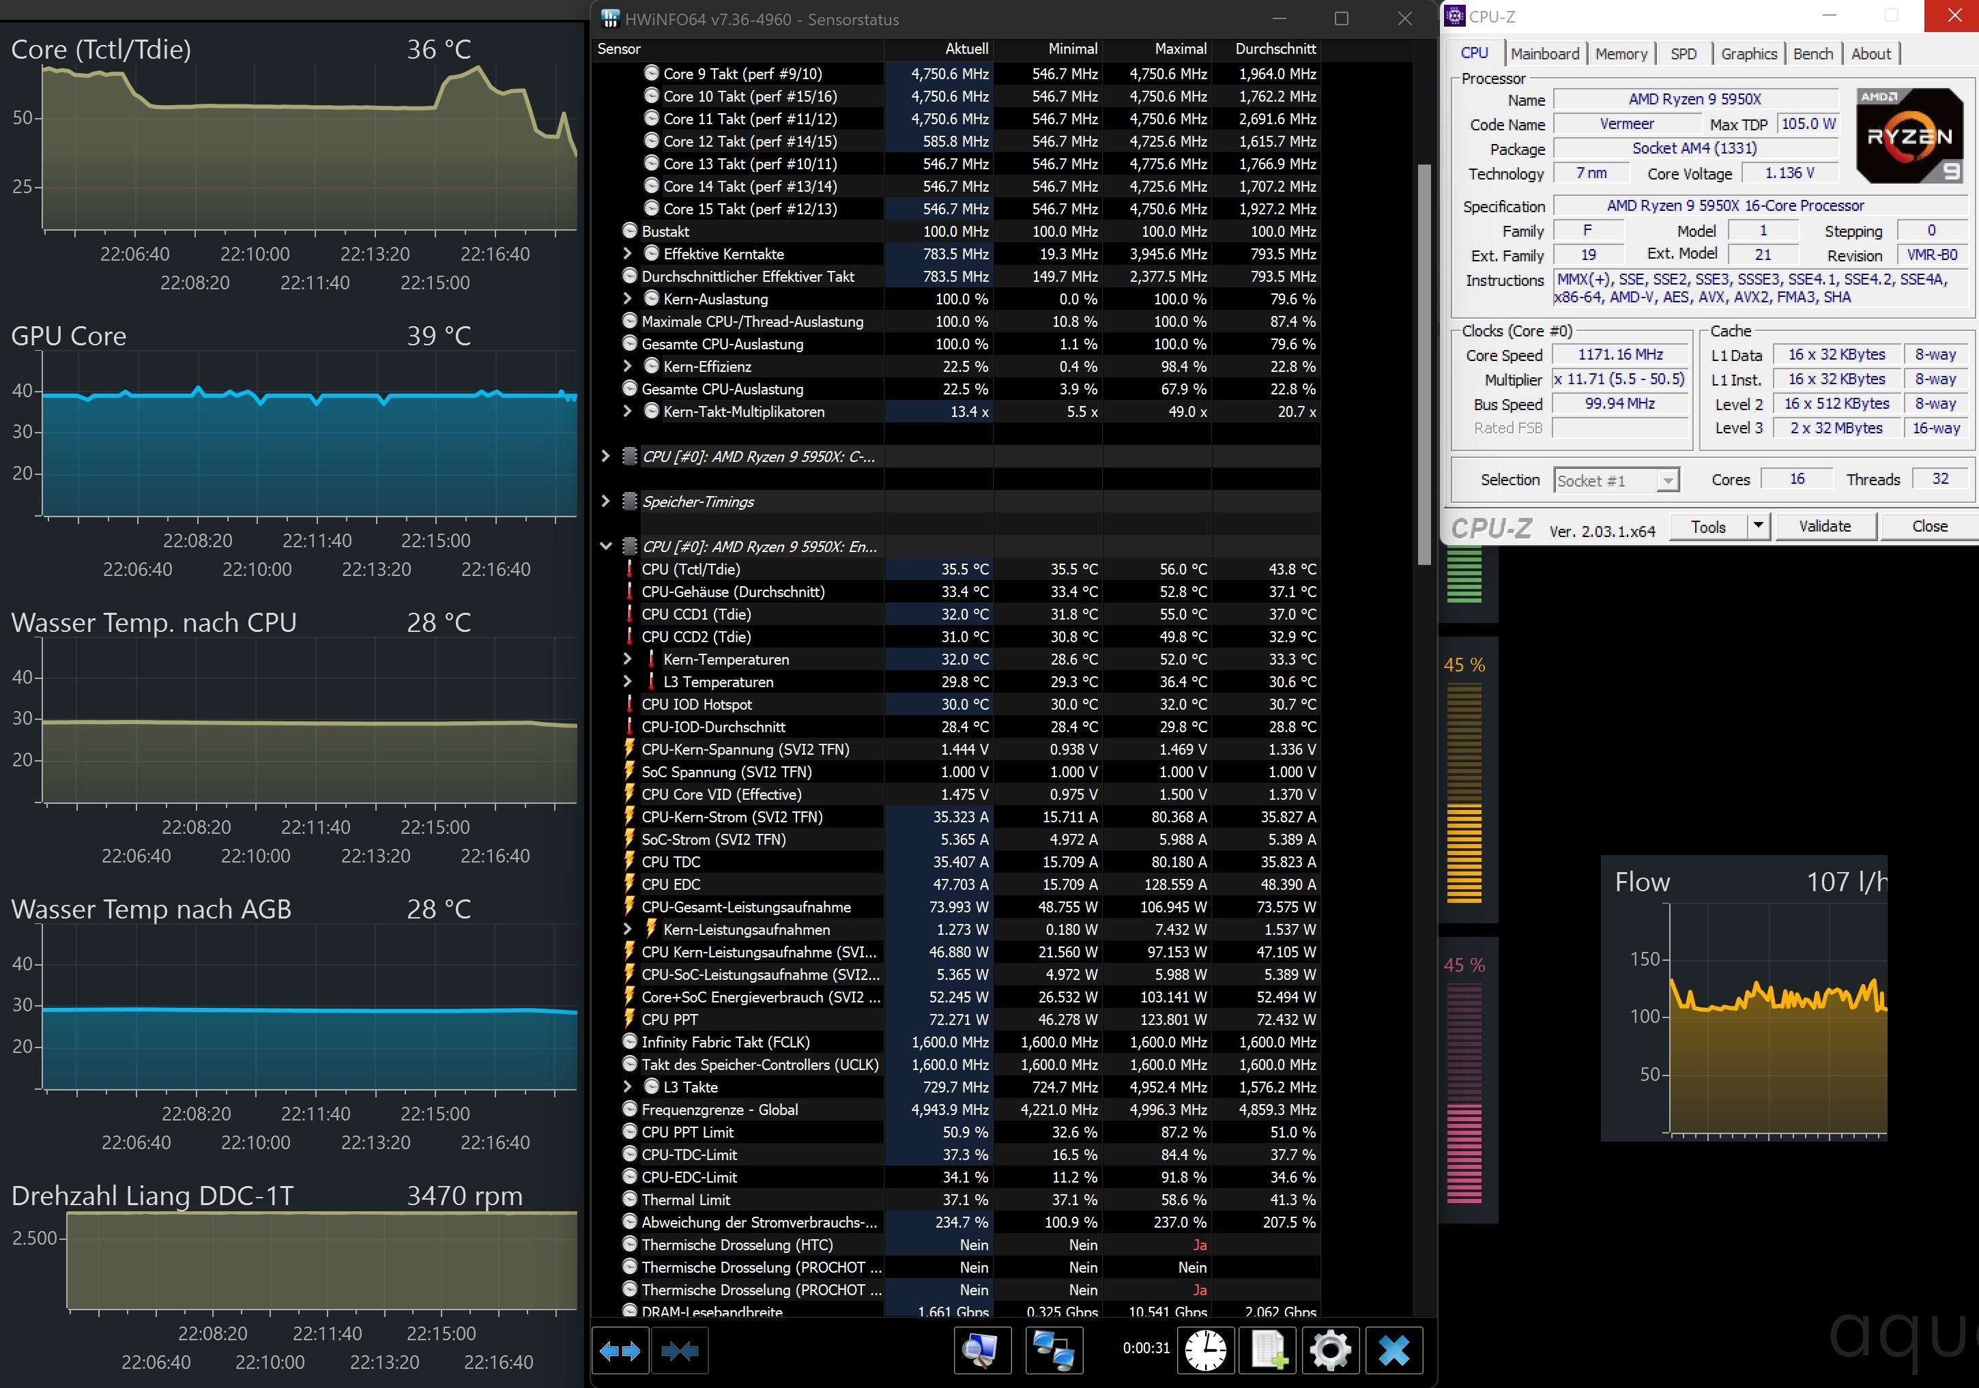Screen dimensions: 1979x1388
Task: Click the lightning icon beside CPU-Kern-Spannung row
Action: 630,749
